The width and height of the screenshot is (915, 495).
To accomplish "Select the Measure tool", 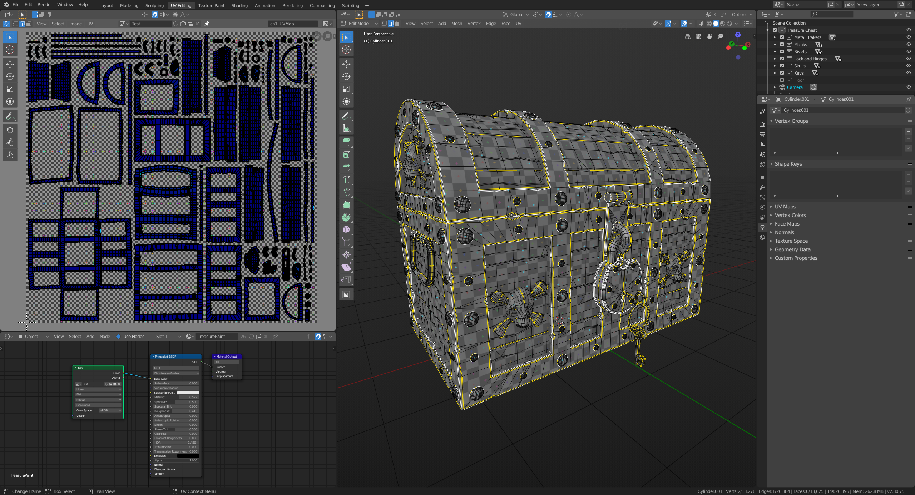I will click(x=346, y=128).
